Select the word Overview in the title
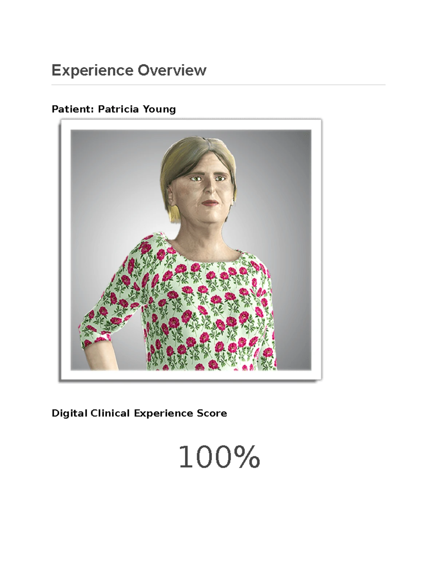 (172, 70)
